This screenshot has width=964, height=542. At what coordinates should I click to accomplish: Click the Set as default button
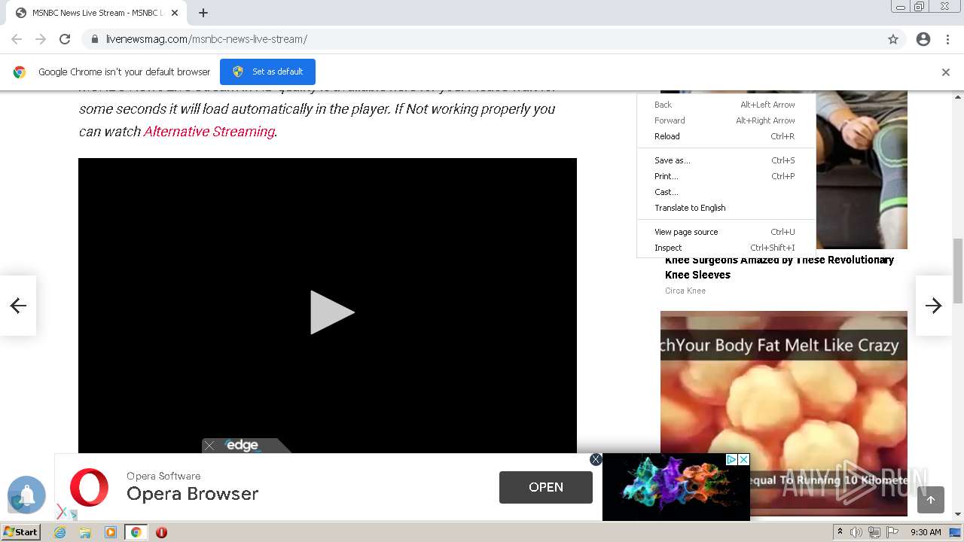coord(267,72)
